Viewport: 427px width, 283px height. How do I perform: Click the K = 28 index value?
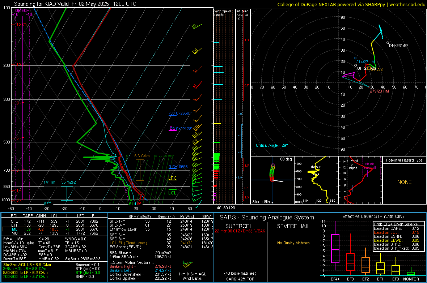(44, 239)
